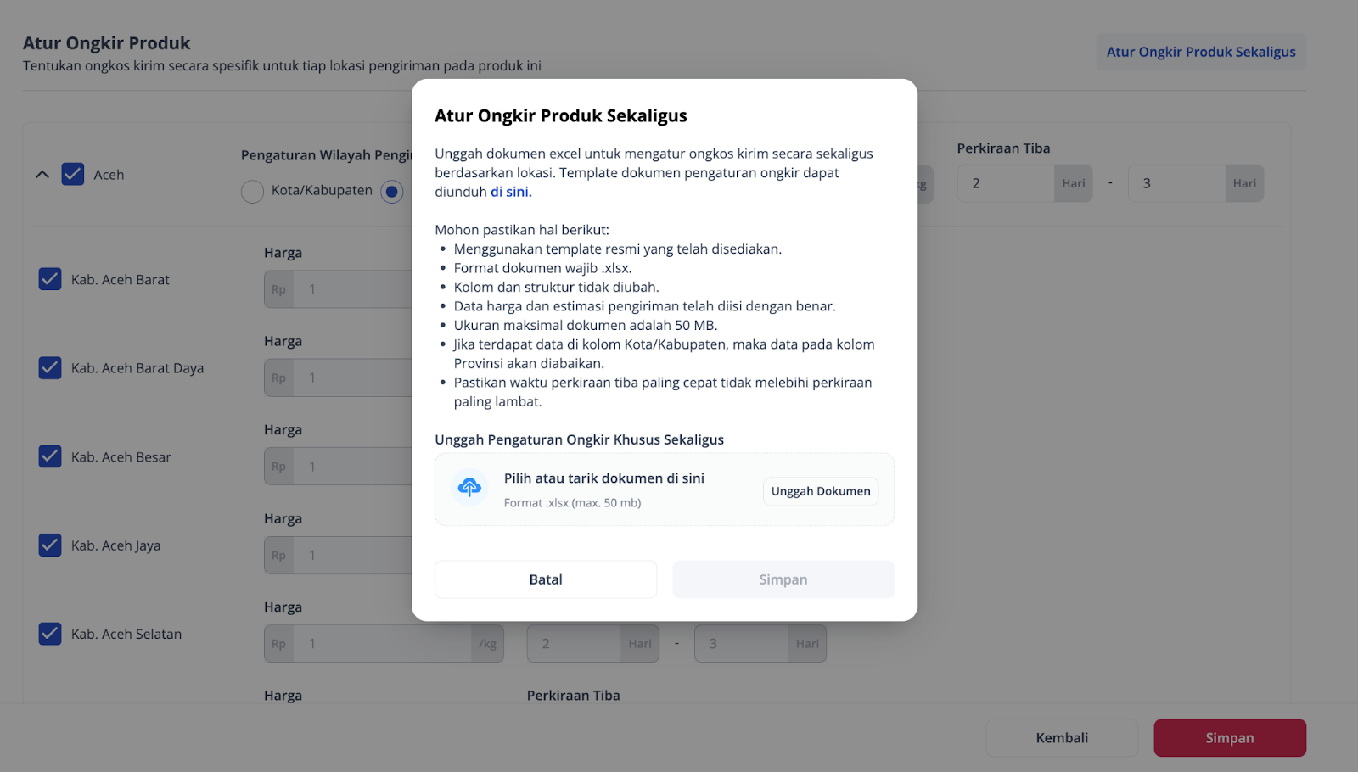
Task: Toggle the Aceh province checkbox
Action: (x=73, y=175)
